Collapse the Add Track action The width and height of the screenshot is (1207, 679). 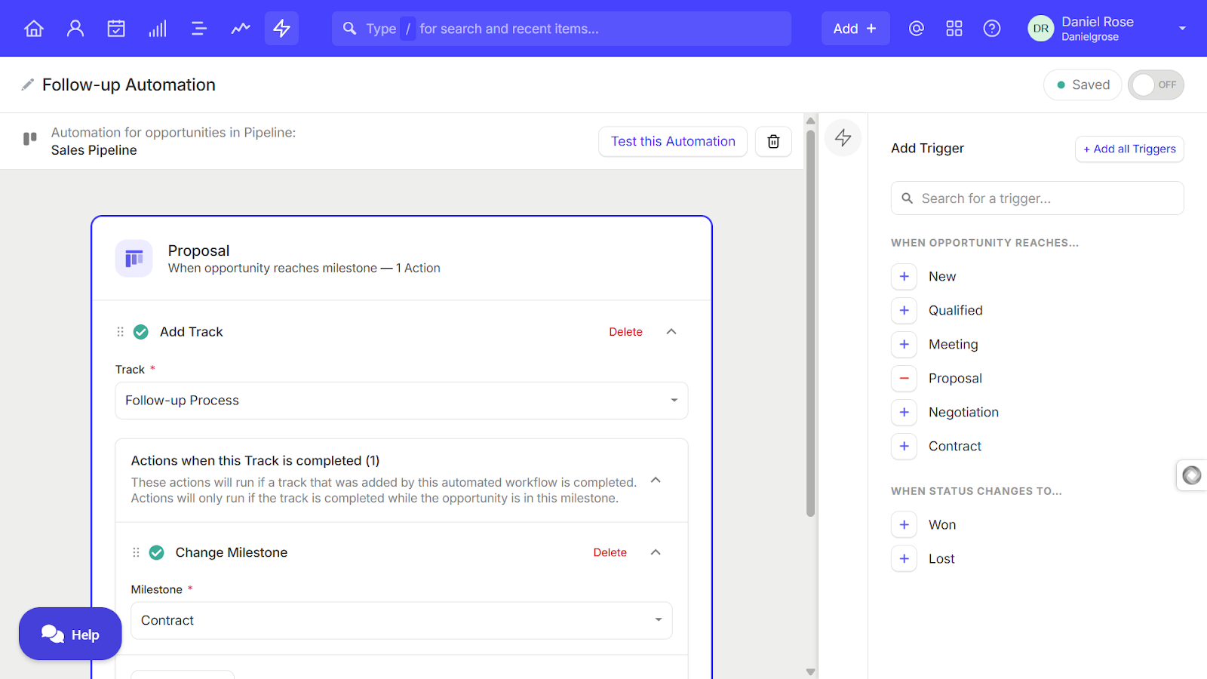(671, 332)
